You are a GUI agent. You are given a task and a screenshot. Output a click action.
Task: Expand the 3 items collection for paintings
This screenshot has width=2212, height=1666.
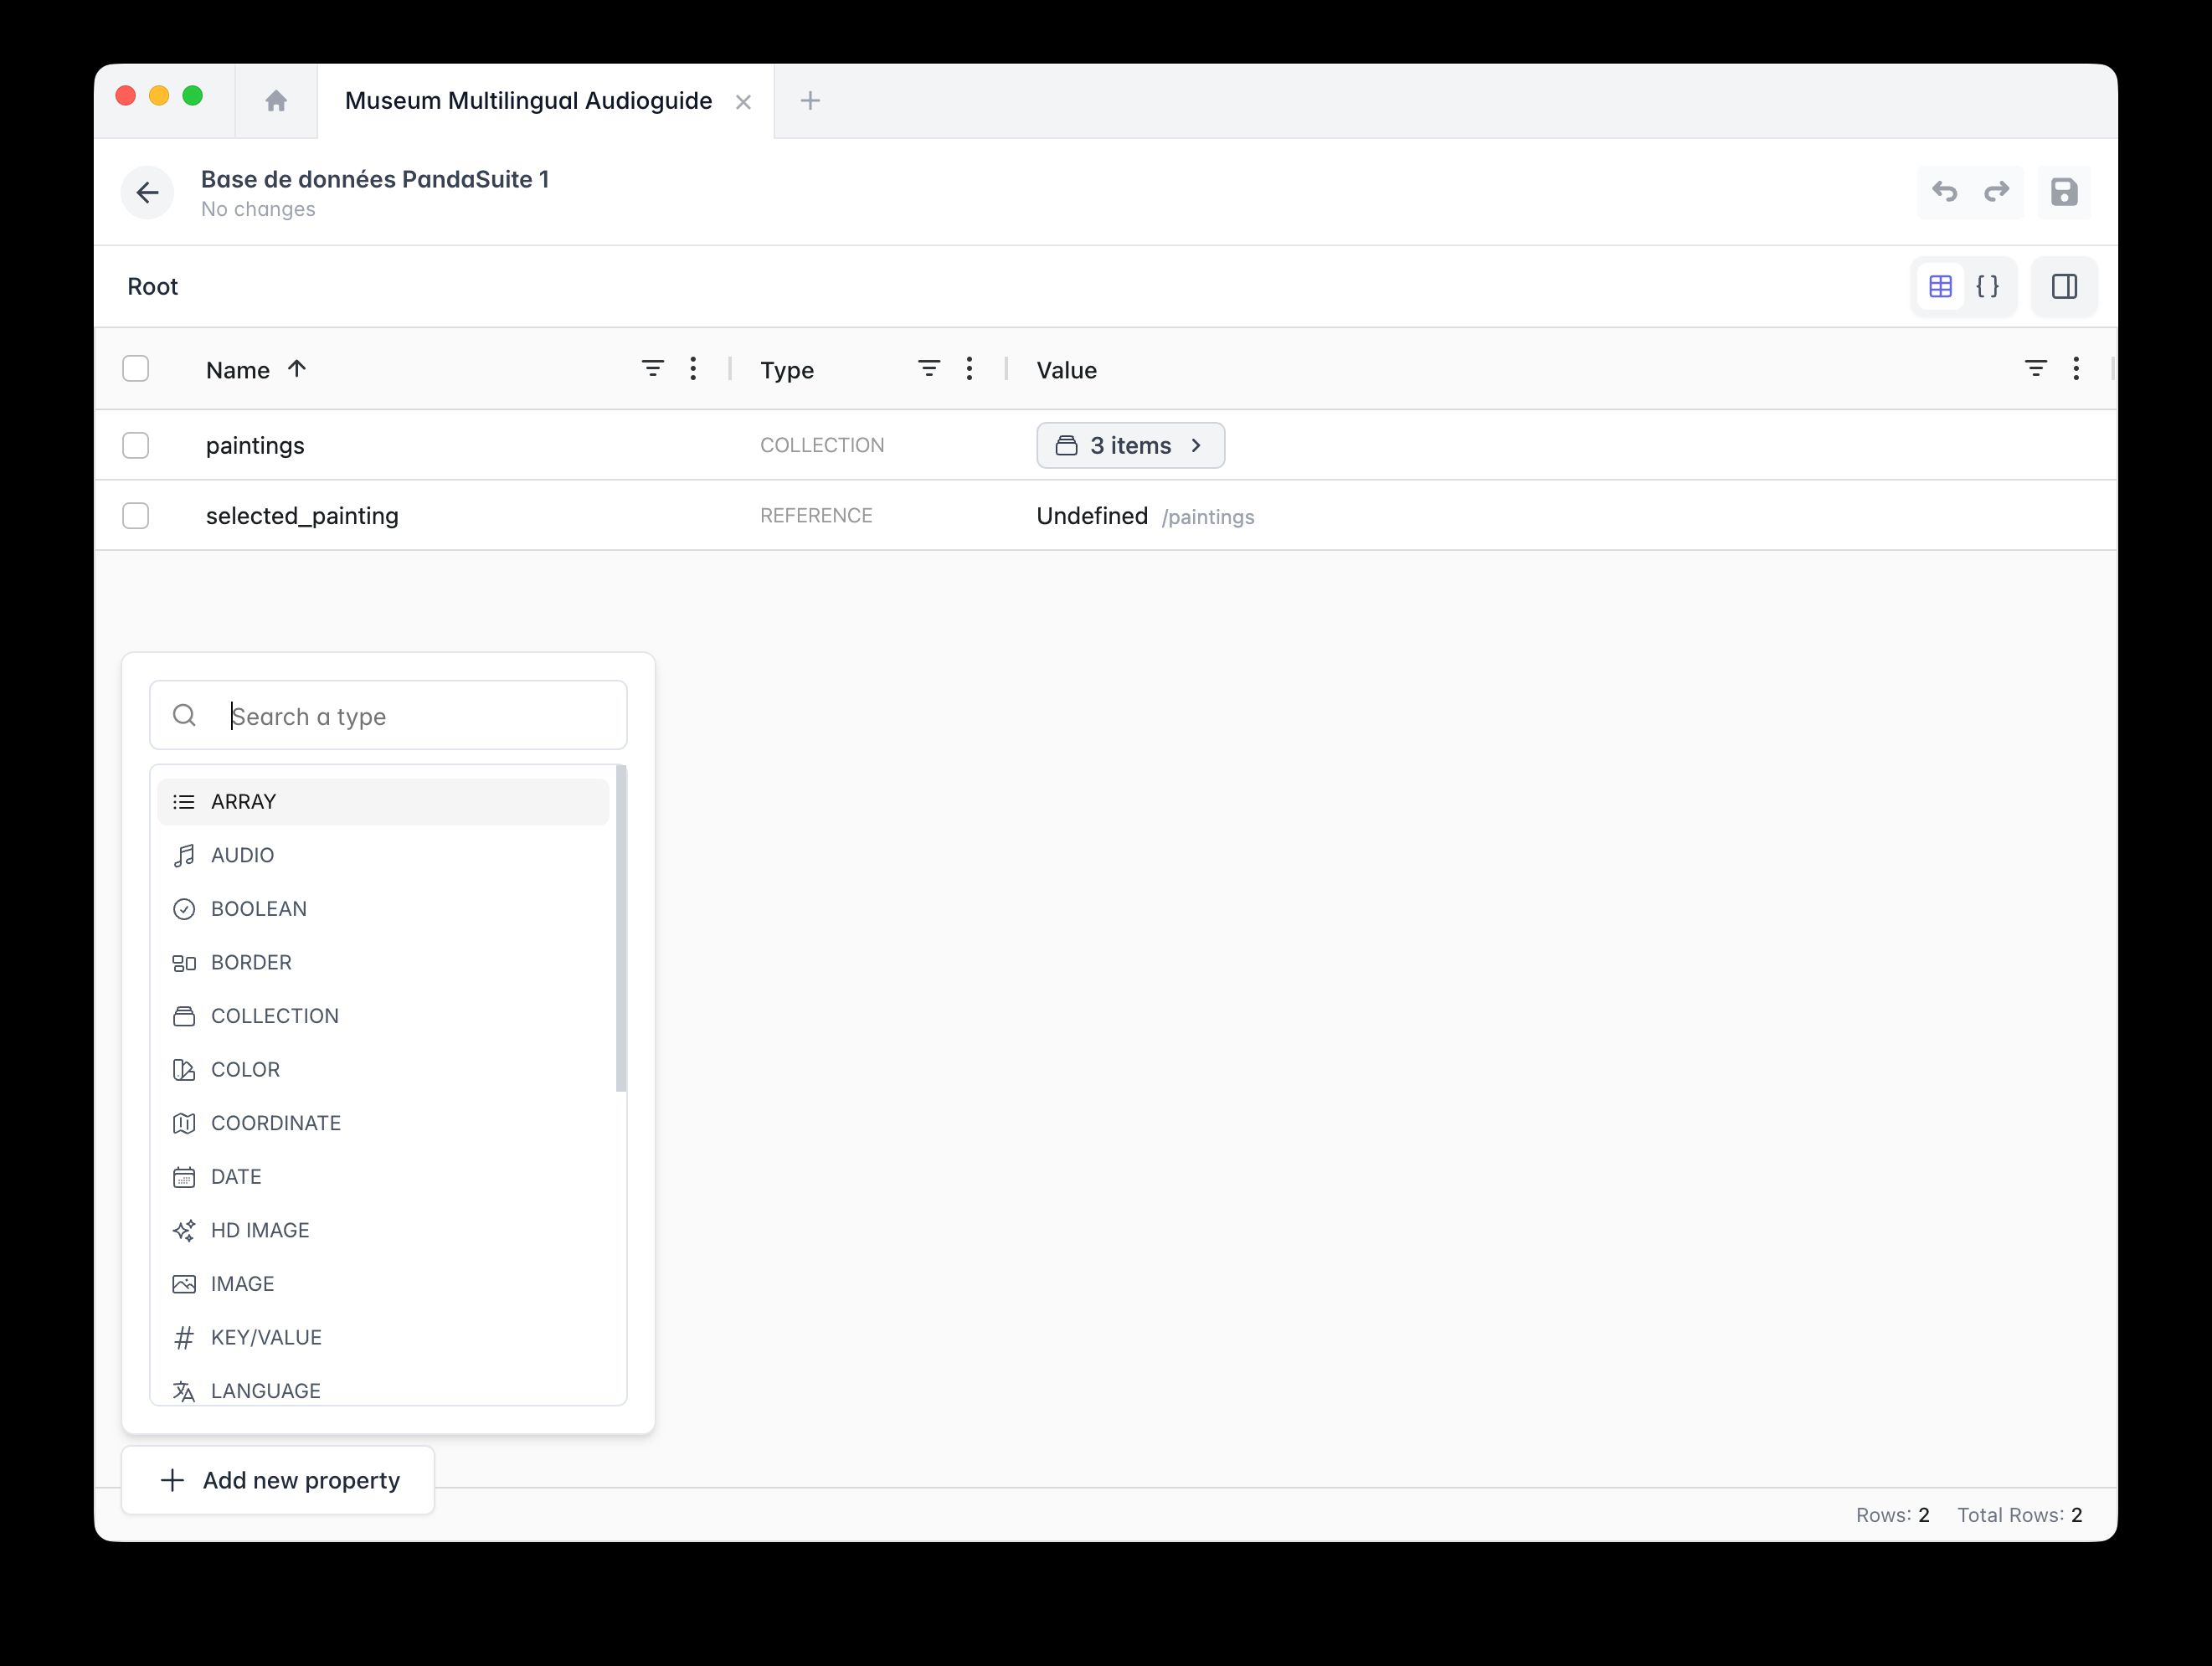[x=1130, y=445]
